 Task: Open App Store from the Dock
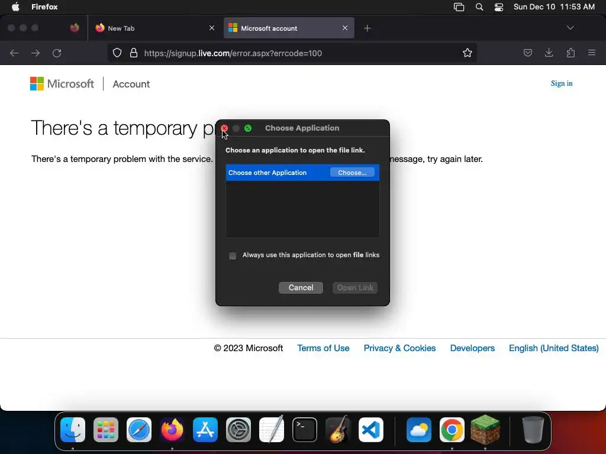point(205,430)
